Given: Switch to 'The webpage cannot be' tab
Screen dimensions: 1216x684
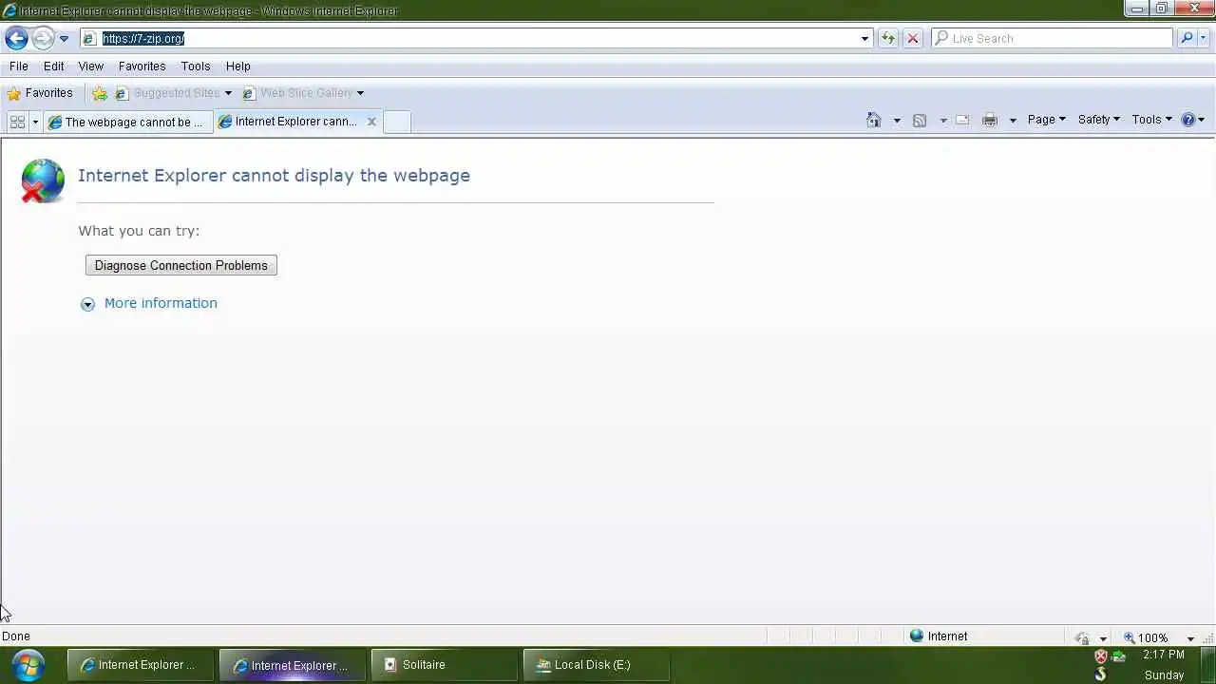Looking at the screenshot, I should (x=127, y=122).
